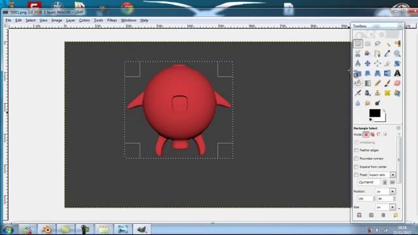Select the Shear tool
The height and width of the screenshot is (235, 418).
(368, 73)
